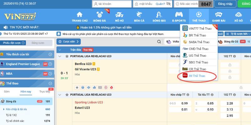The width and height of the screenshot is (251, 125).
Task: Select SBO Thể Thao from menu
Action: click(199, 62)
